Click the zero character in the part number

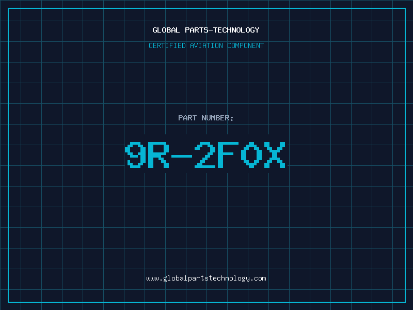tap(251, 155)
